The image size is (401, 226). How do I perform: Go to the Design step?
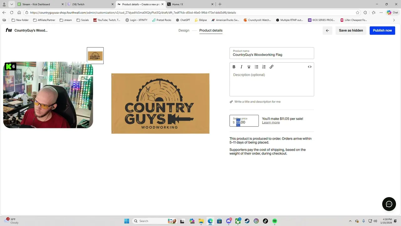click(x=184, y=30)
